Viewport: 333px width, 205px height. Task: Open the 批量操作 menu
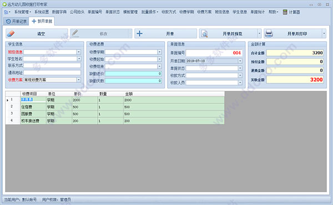[x=149, y=12]
